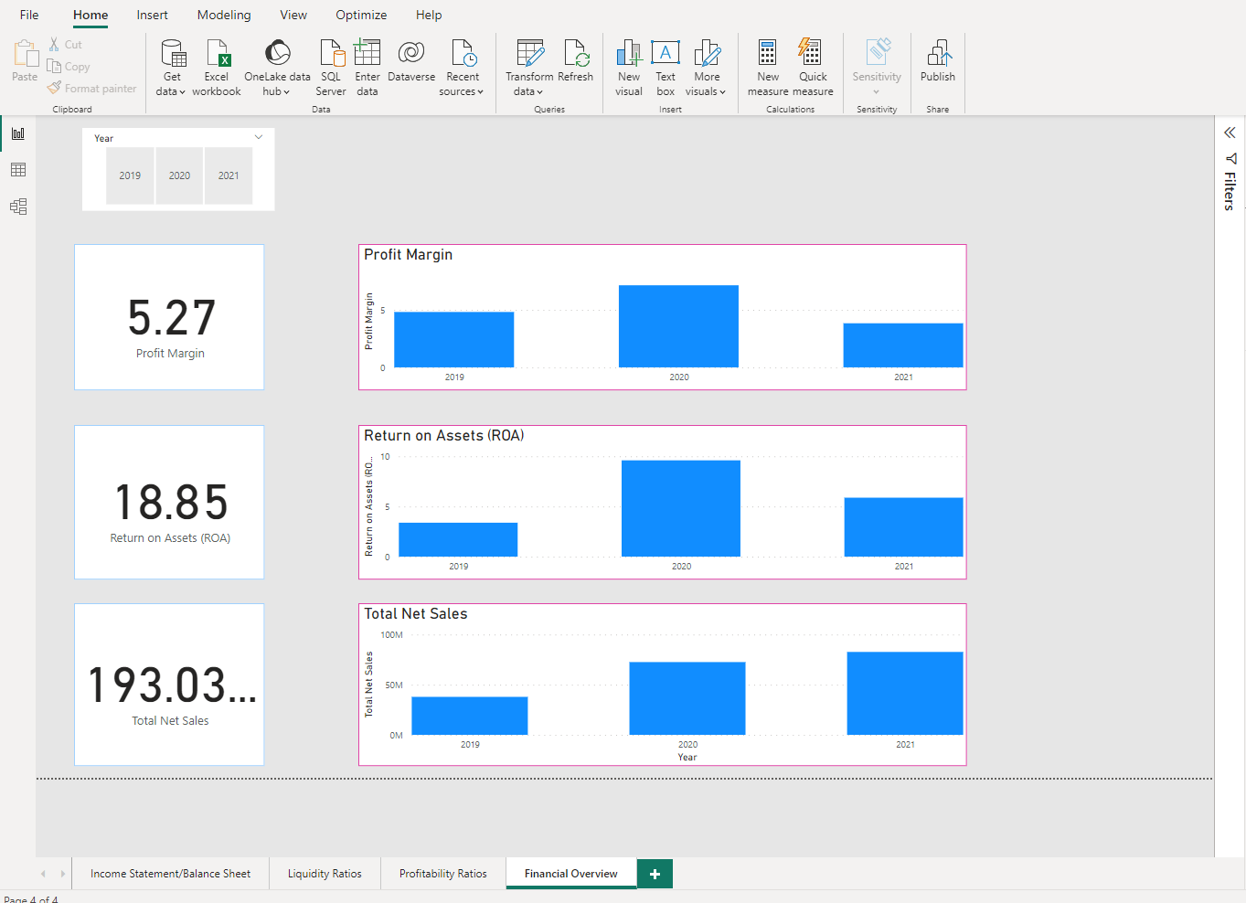Open the Recent sources list
Image resolution: width=1246 pixels, height=903 pixels.
click(463, 67)
